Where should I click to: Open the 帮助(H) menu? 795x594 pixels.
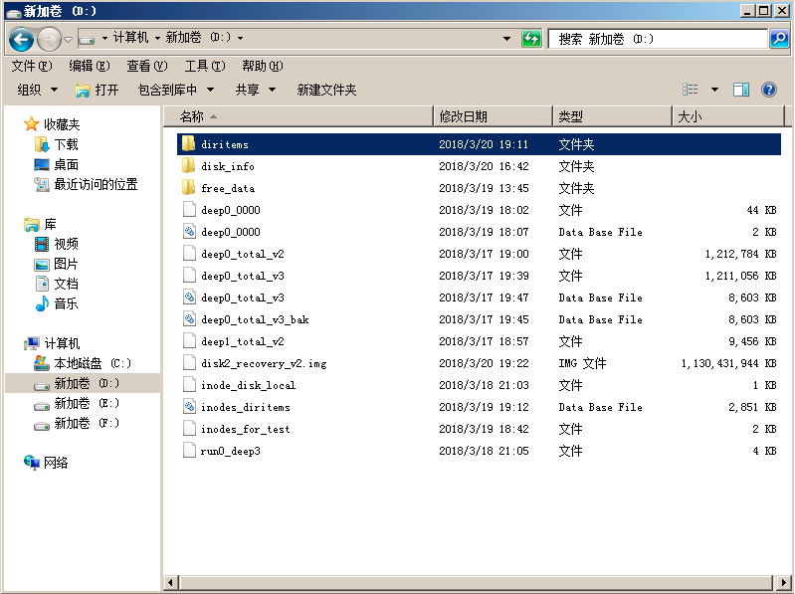point(262,66)
